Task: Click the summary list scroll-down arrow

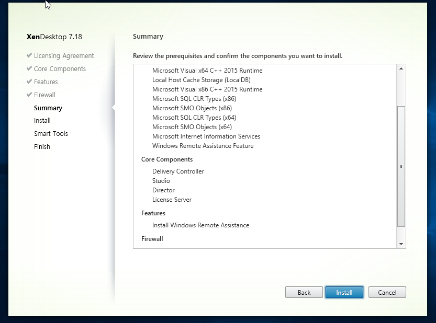Action: [401, 244]
